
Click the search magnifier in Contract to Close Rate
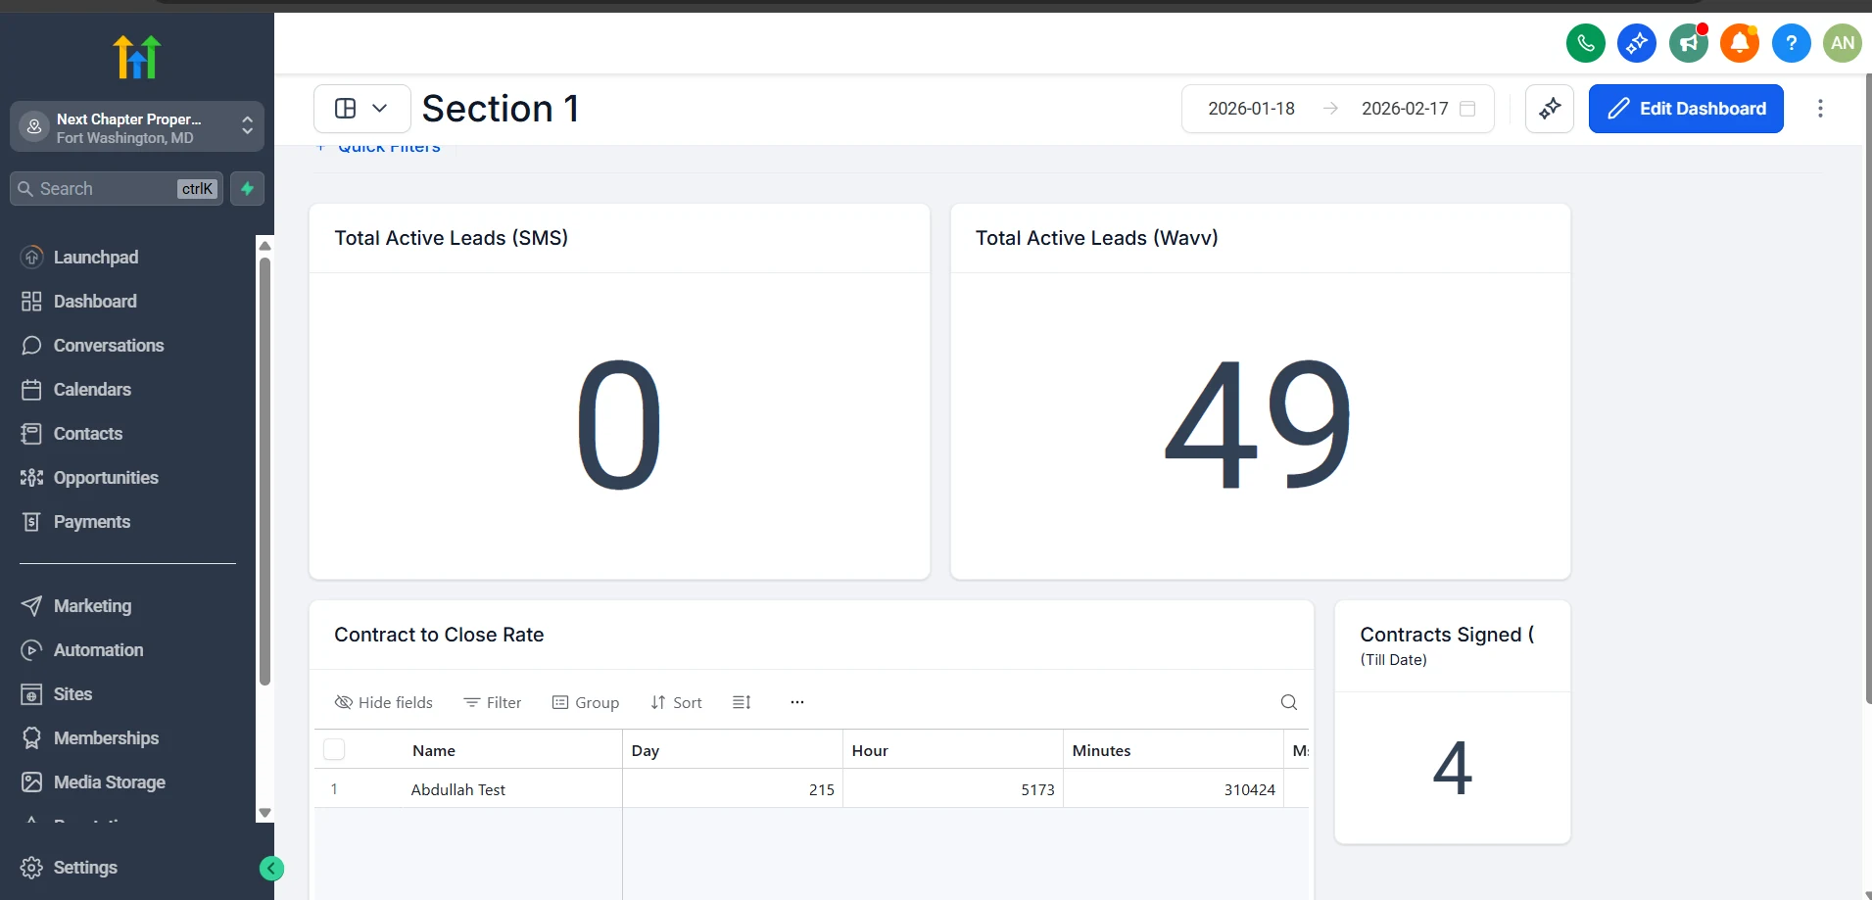tap(1289, 702)
